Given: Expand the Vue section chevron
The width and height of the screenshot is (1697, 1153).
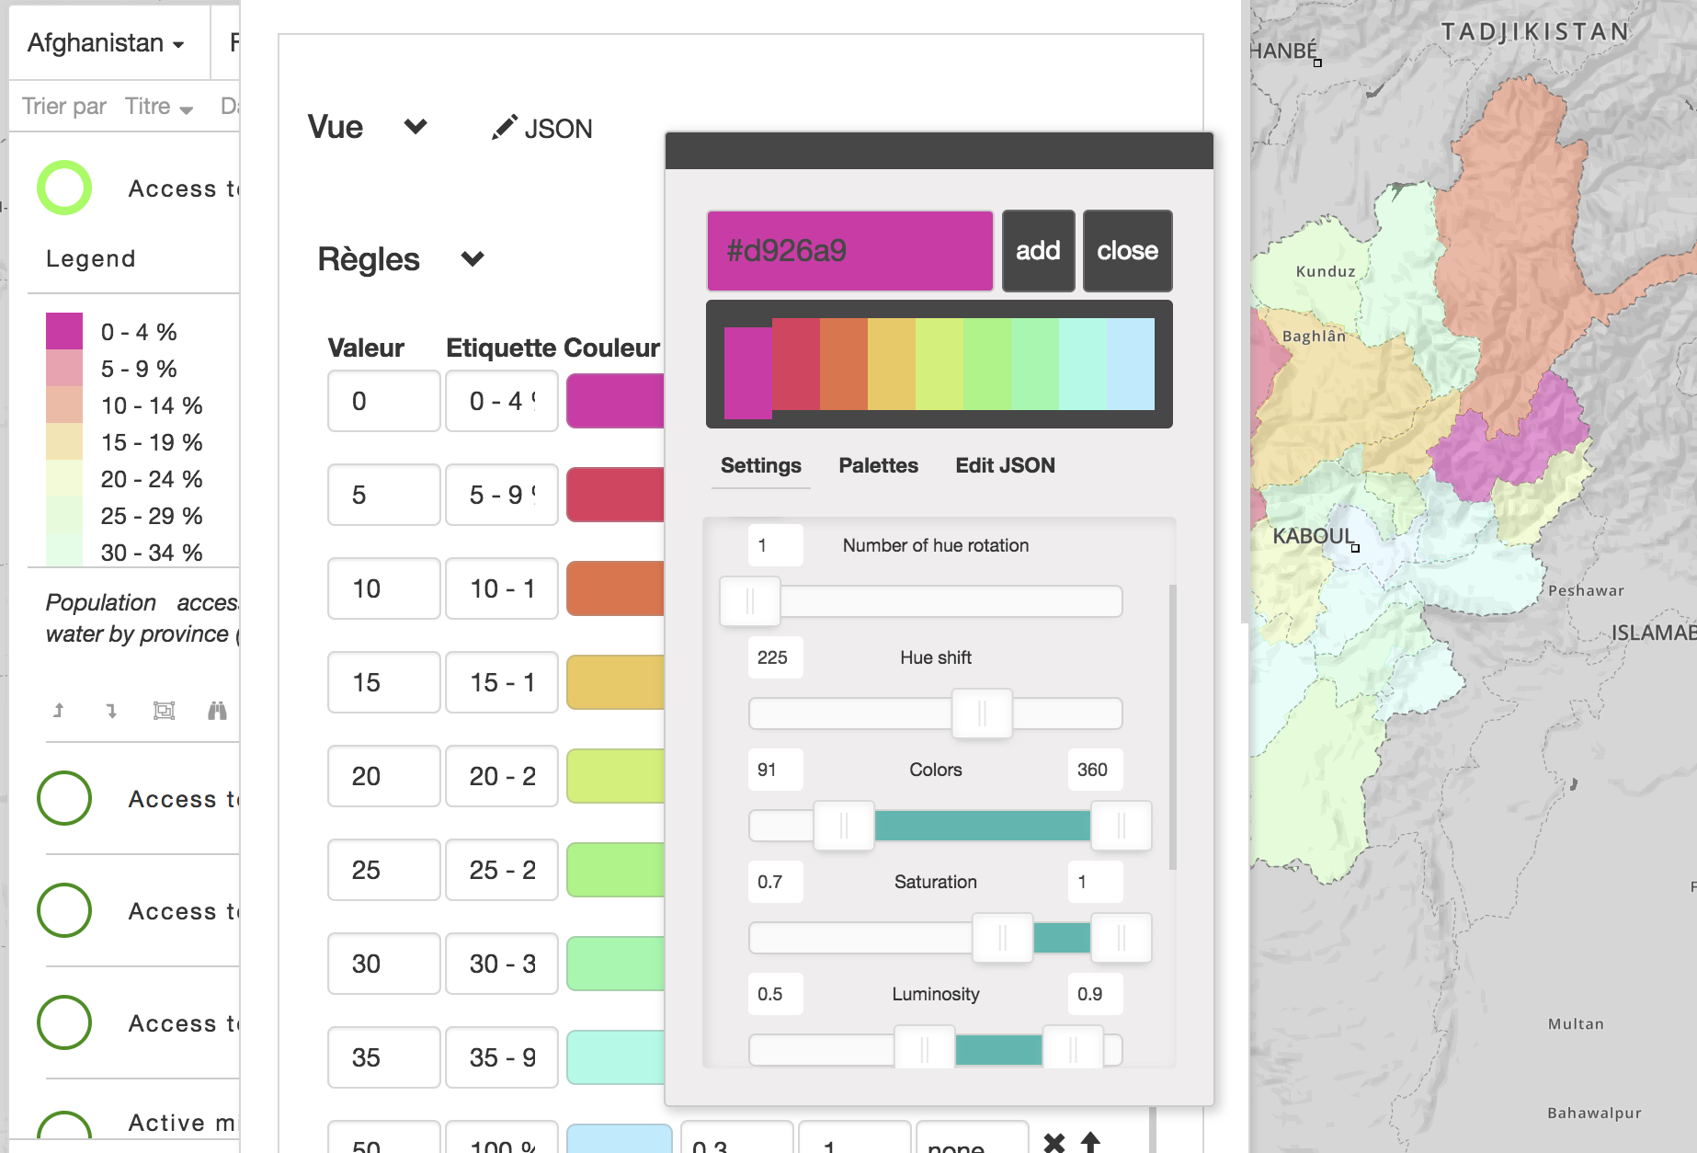Looking at the screenshot, I should pyautogui.click(x=415, y=128).
